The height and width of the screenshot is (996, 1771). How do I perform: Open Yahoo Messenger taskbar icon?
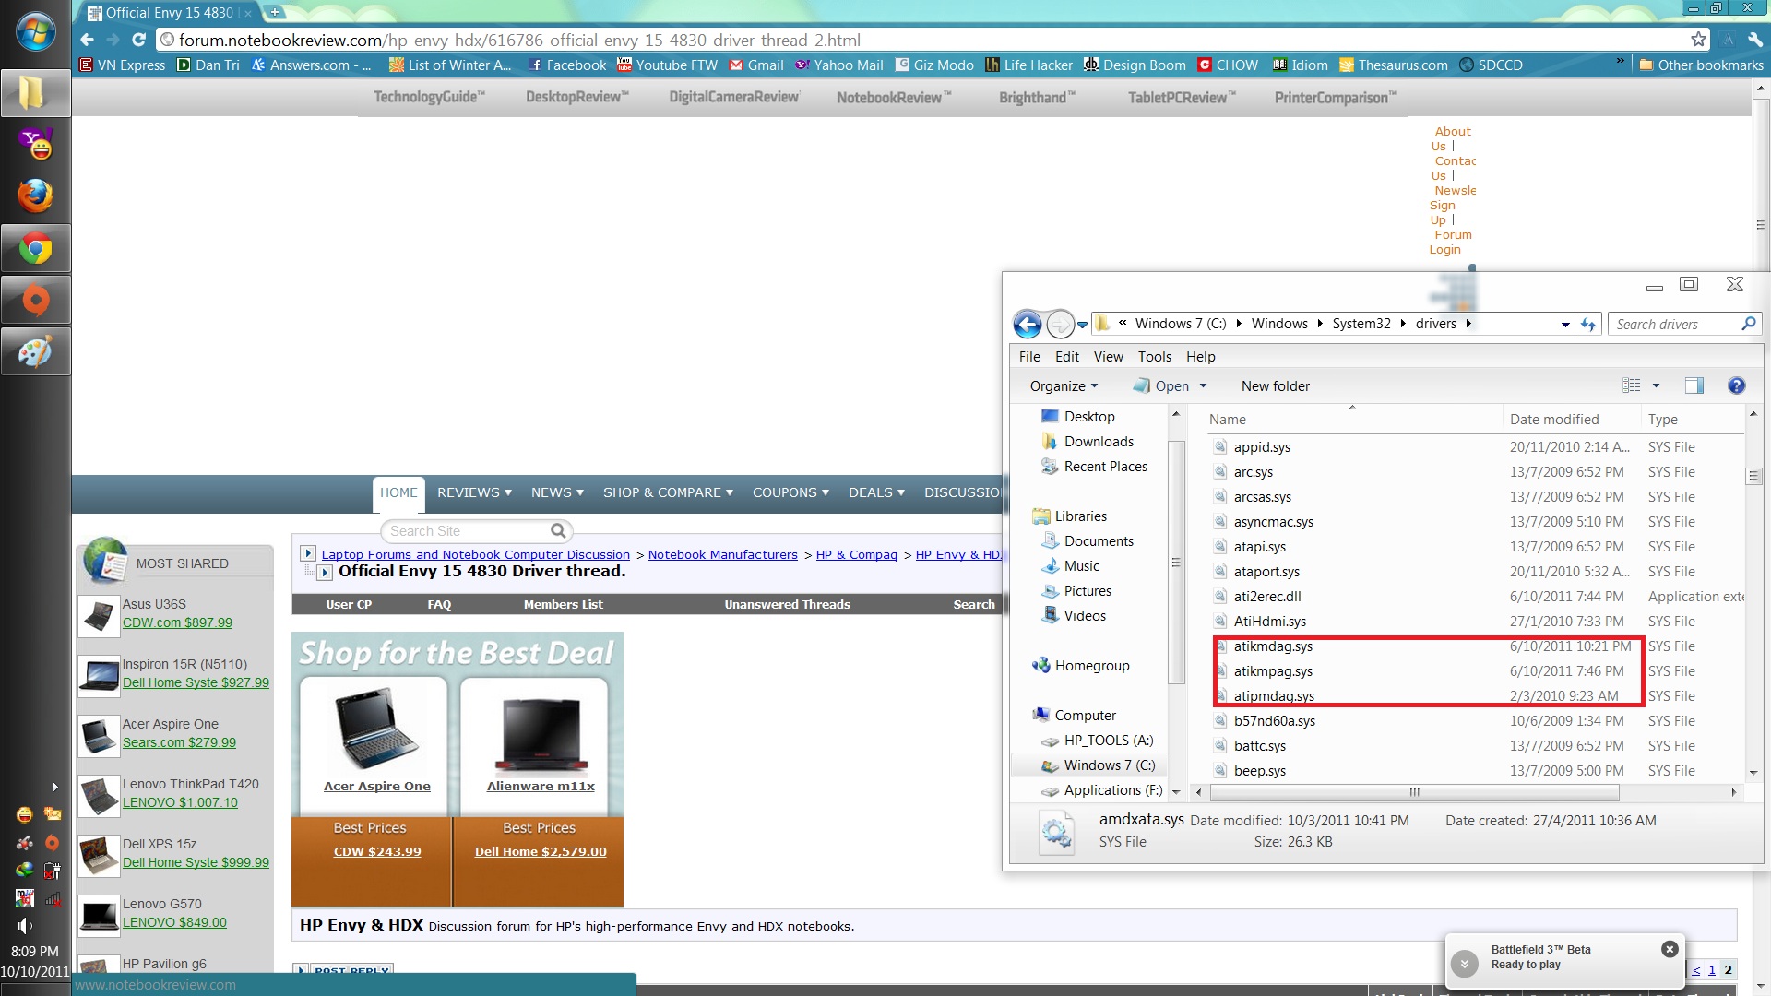click(x=35, y=144)
